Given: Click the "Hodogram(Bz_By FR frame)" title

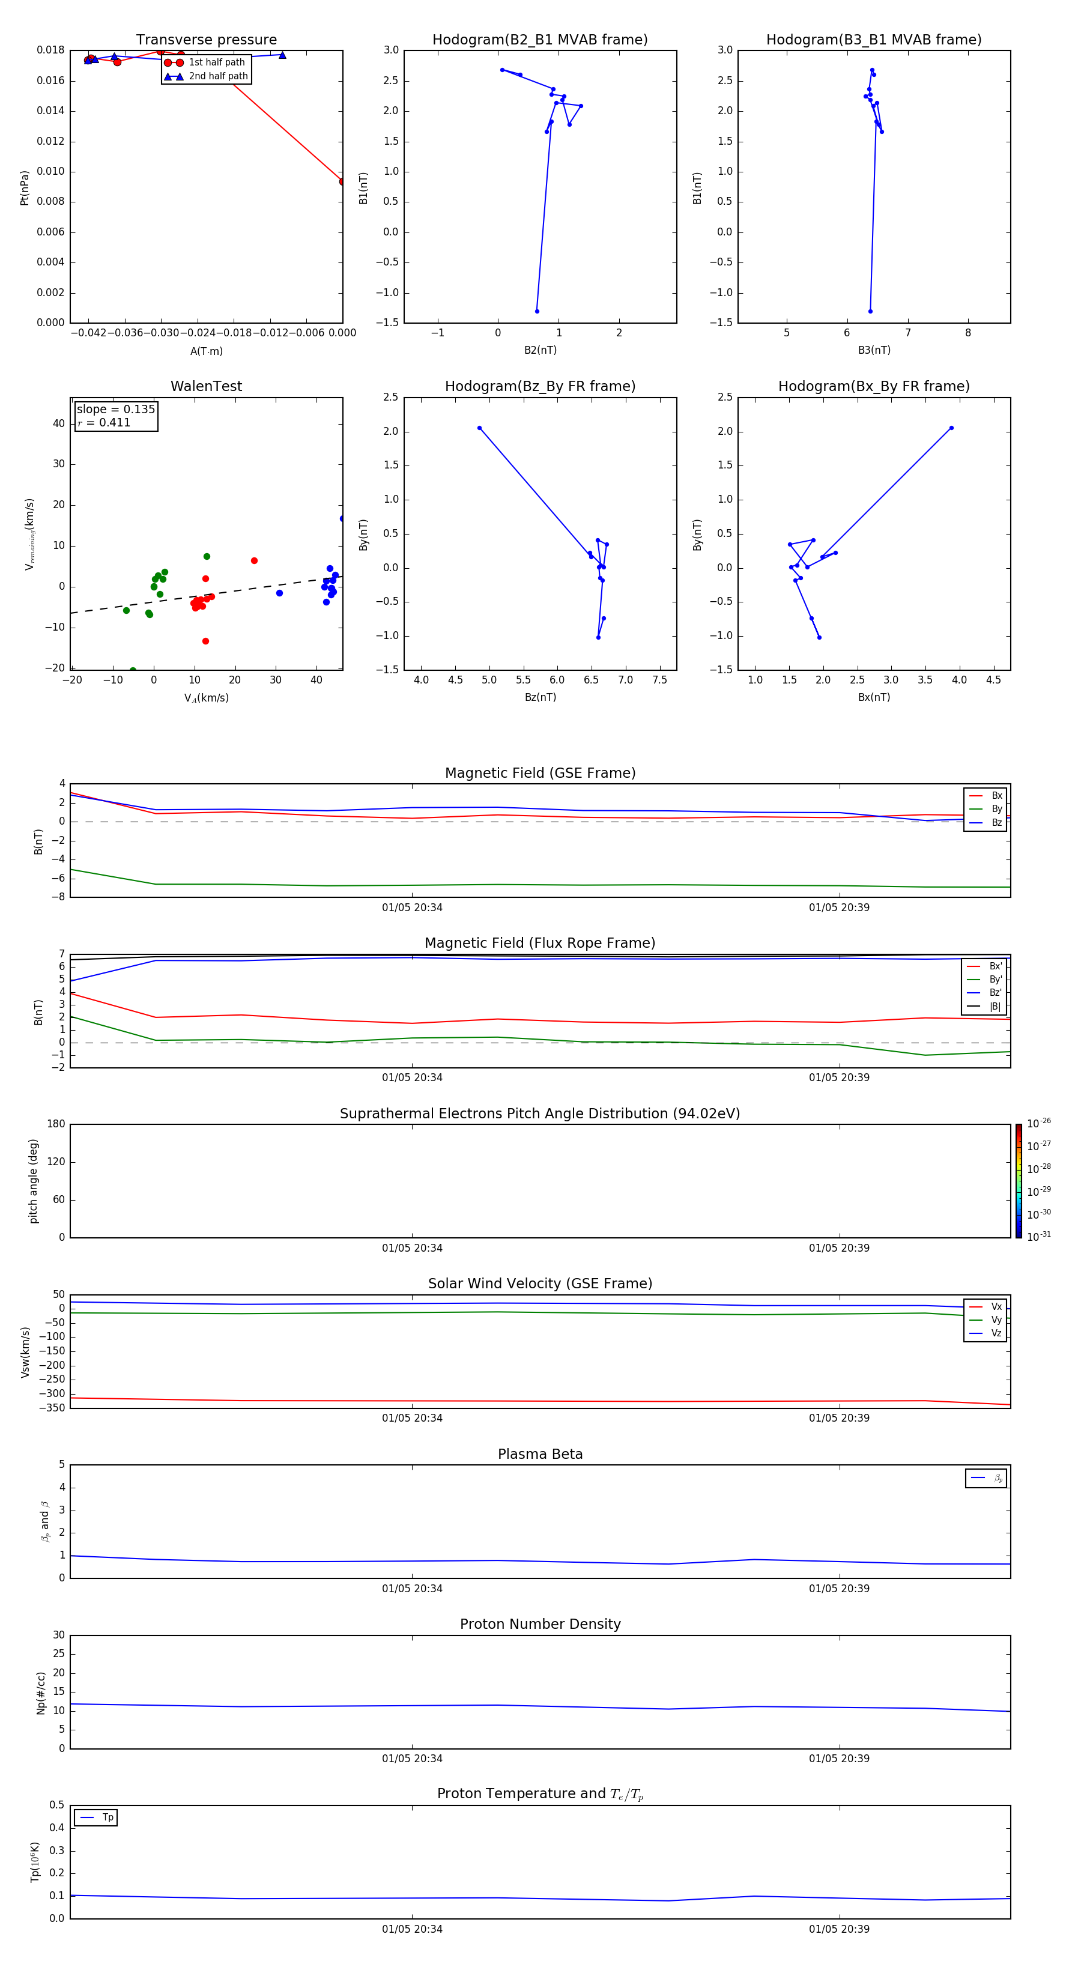Looking at the screenshot, I should click(x=540, y=386).
